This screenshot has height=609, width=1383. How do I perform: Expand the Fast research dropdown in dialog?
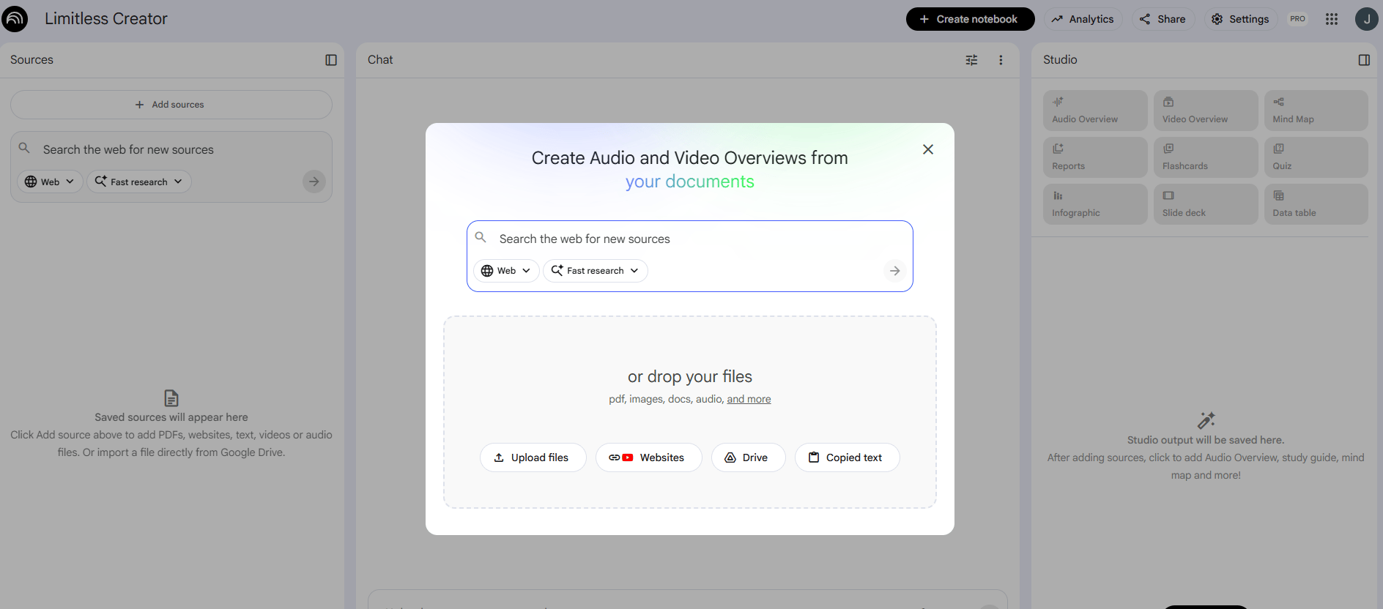click(x=595, y=271)
